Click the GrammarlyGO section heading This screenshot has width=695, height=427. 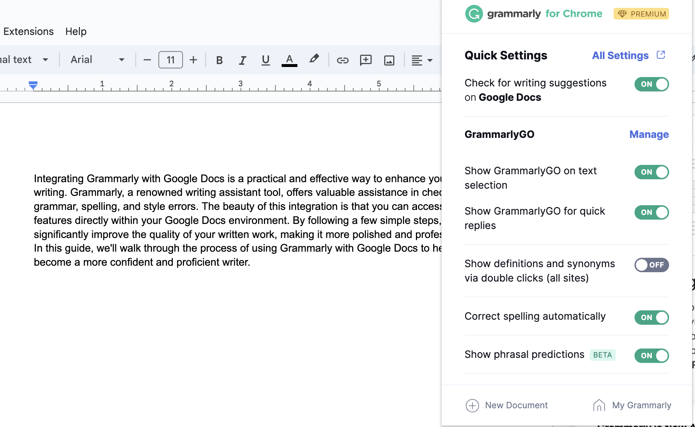[499, 134]
